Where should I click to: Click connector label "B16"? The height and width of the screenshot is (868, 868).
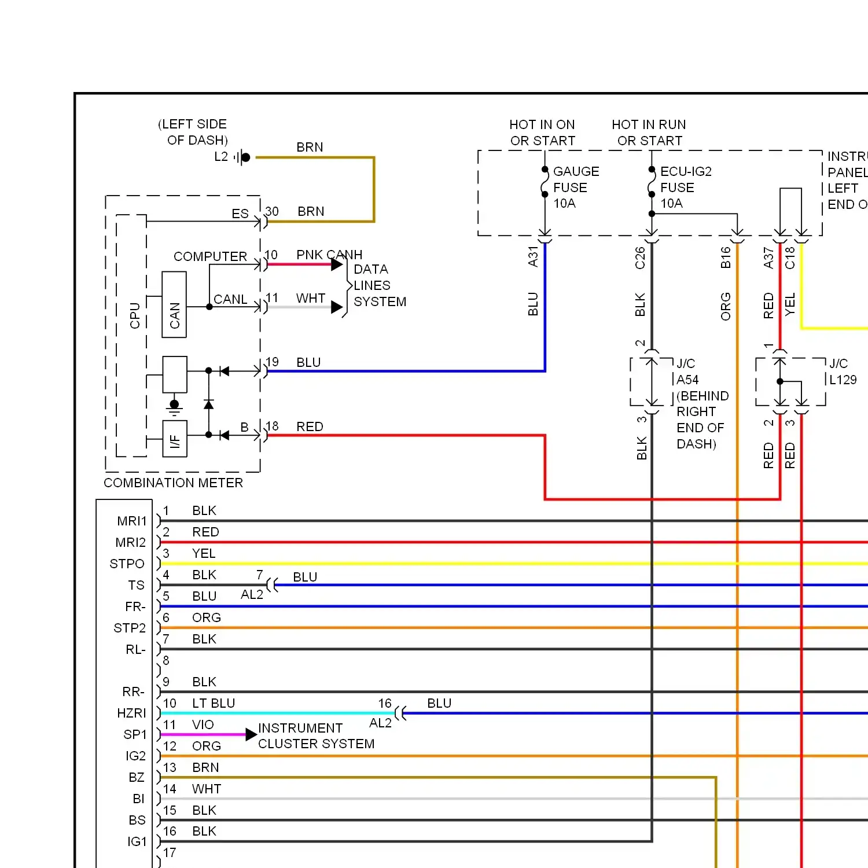[x=726, y=258]
